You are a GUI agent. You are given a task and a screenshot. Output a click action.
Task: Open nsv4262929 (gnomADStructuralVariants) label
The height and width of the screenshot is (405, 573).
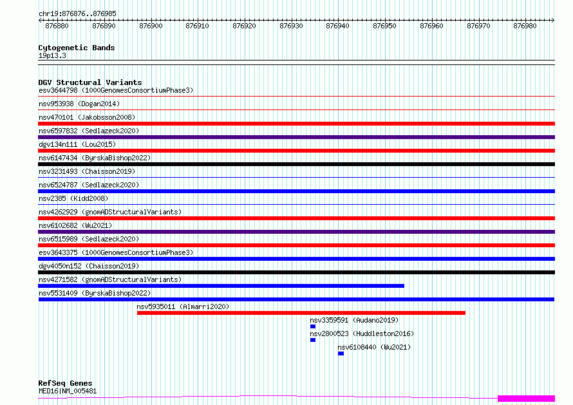tap(110, 212)
